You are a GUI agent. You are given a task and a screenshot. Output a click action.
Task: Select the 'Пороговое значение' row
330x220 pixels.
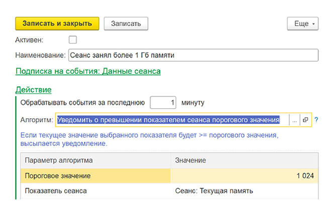(169, 176)
